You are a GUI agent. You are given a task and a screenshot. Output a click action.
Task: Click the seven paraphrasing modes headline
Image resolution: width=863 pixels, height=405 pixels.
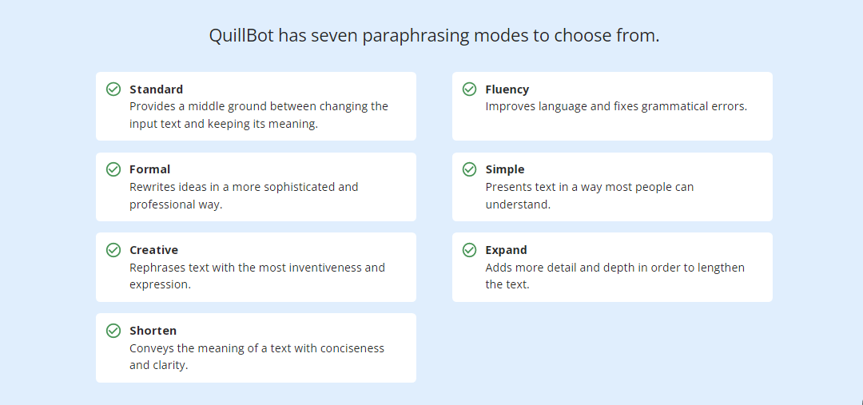point(434,36)
